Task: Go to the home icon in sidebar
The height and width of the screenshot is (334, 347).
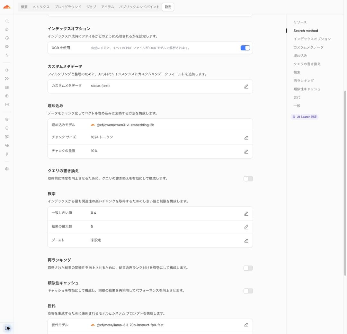Action: point(7,29)
